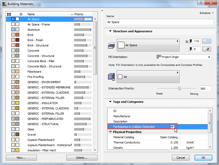Click the properties list scrollbar down arrow
Viewport: 219px width, 165px height.
click(210, 147)
